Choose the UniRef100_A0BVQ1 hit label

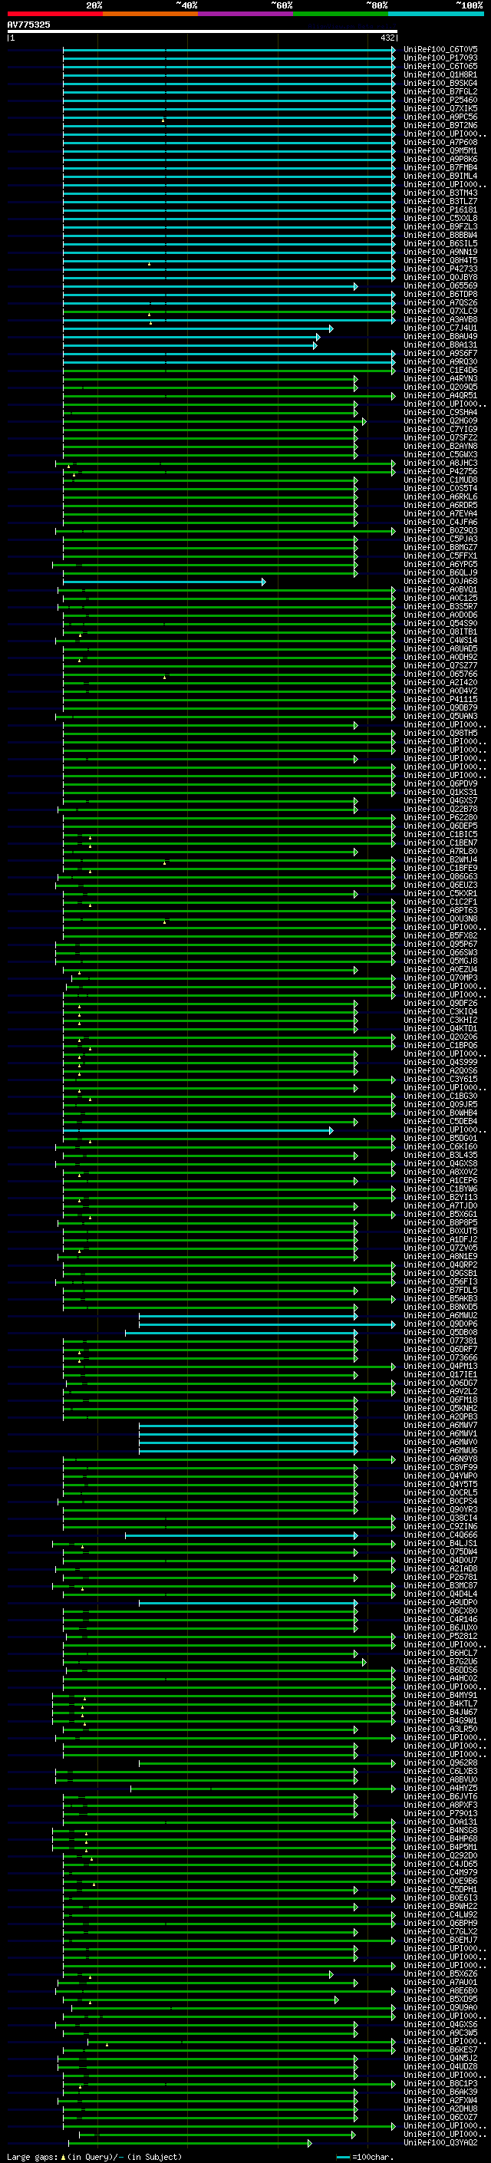[440, 589]
